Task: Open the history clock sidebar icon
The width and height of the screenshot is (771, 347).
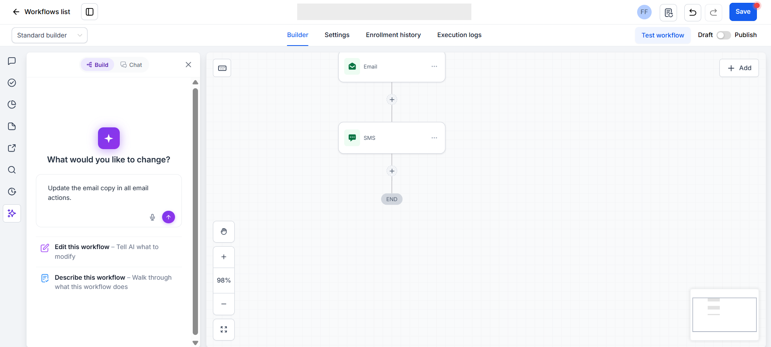Action: click(12, 191)
